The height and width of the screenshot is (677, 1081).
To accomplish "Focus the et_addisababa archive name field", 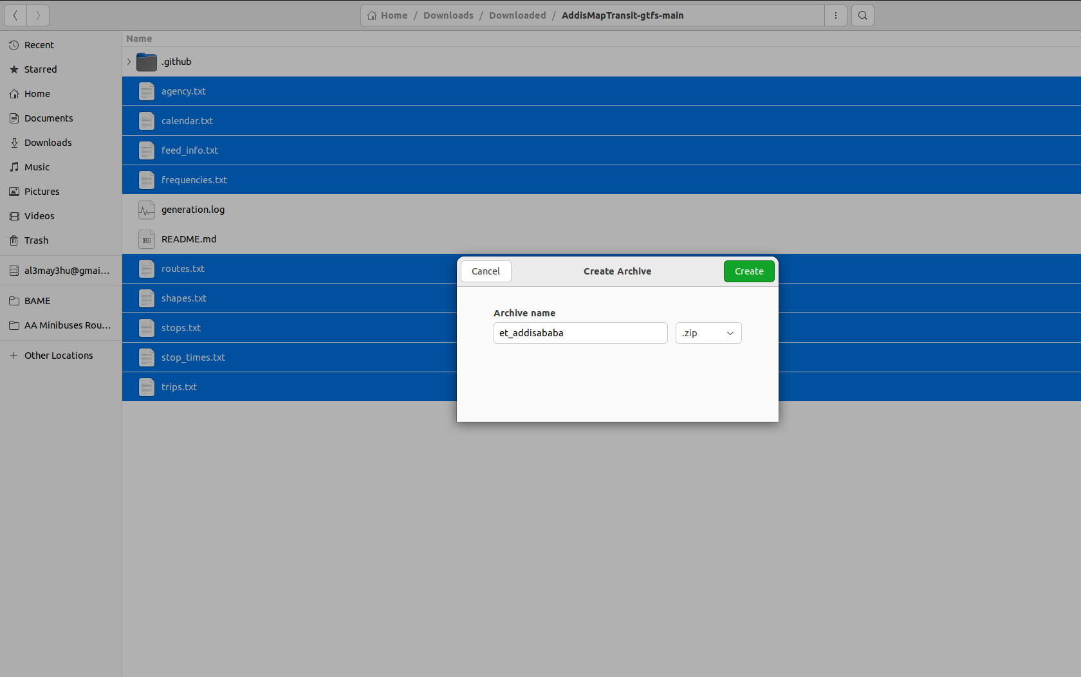I will (x=579, y=333).
